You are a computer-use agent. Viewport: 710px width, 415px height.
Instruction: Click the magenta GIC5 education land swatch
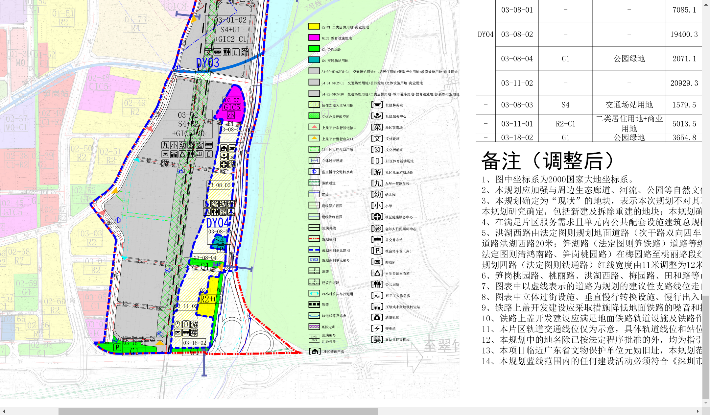[314, 37]
